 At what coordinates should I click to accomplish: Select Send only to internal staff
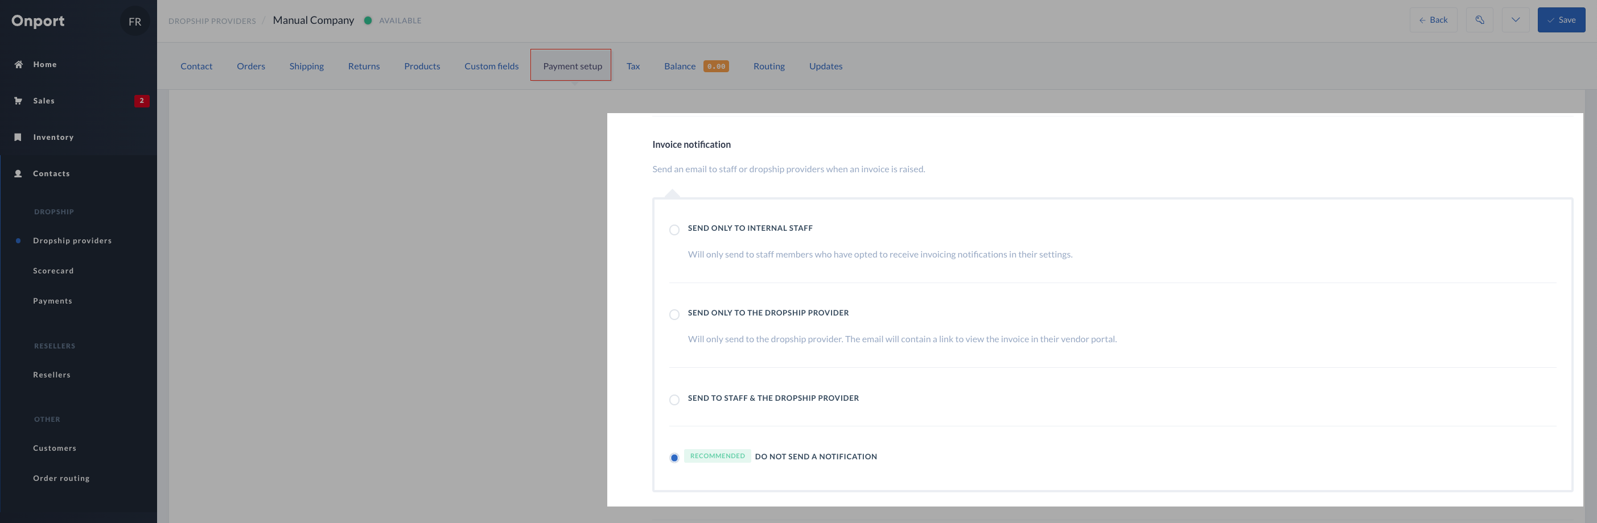point(674,230)
